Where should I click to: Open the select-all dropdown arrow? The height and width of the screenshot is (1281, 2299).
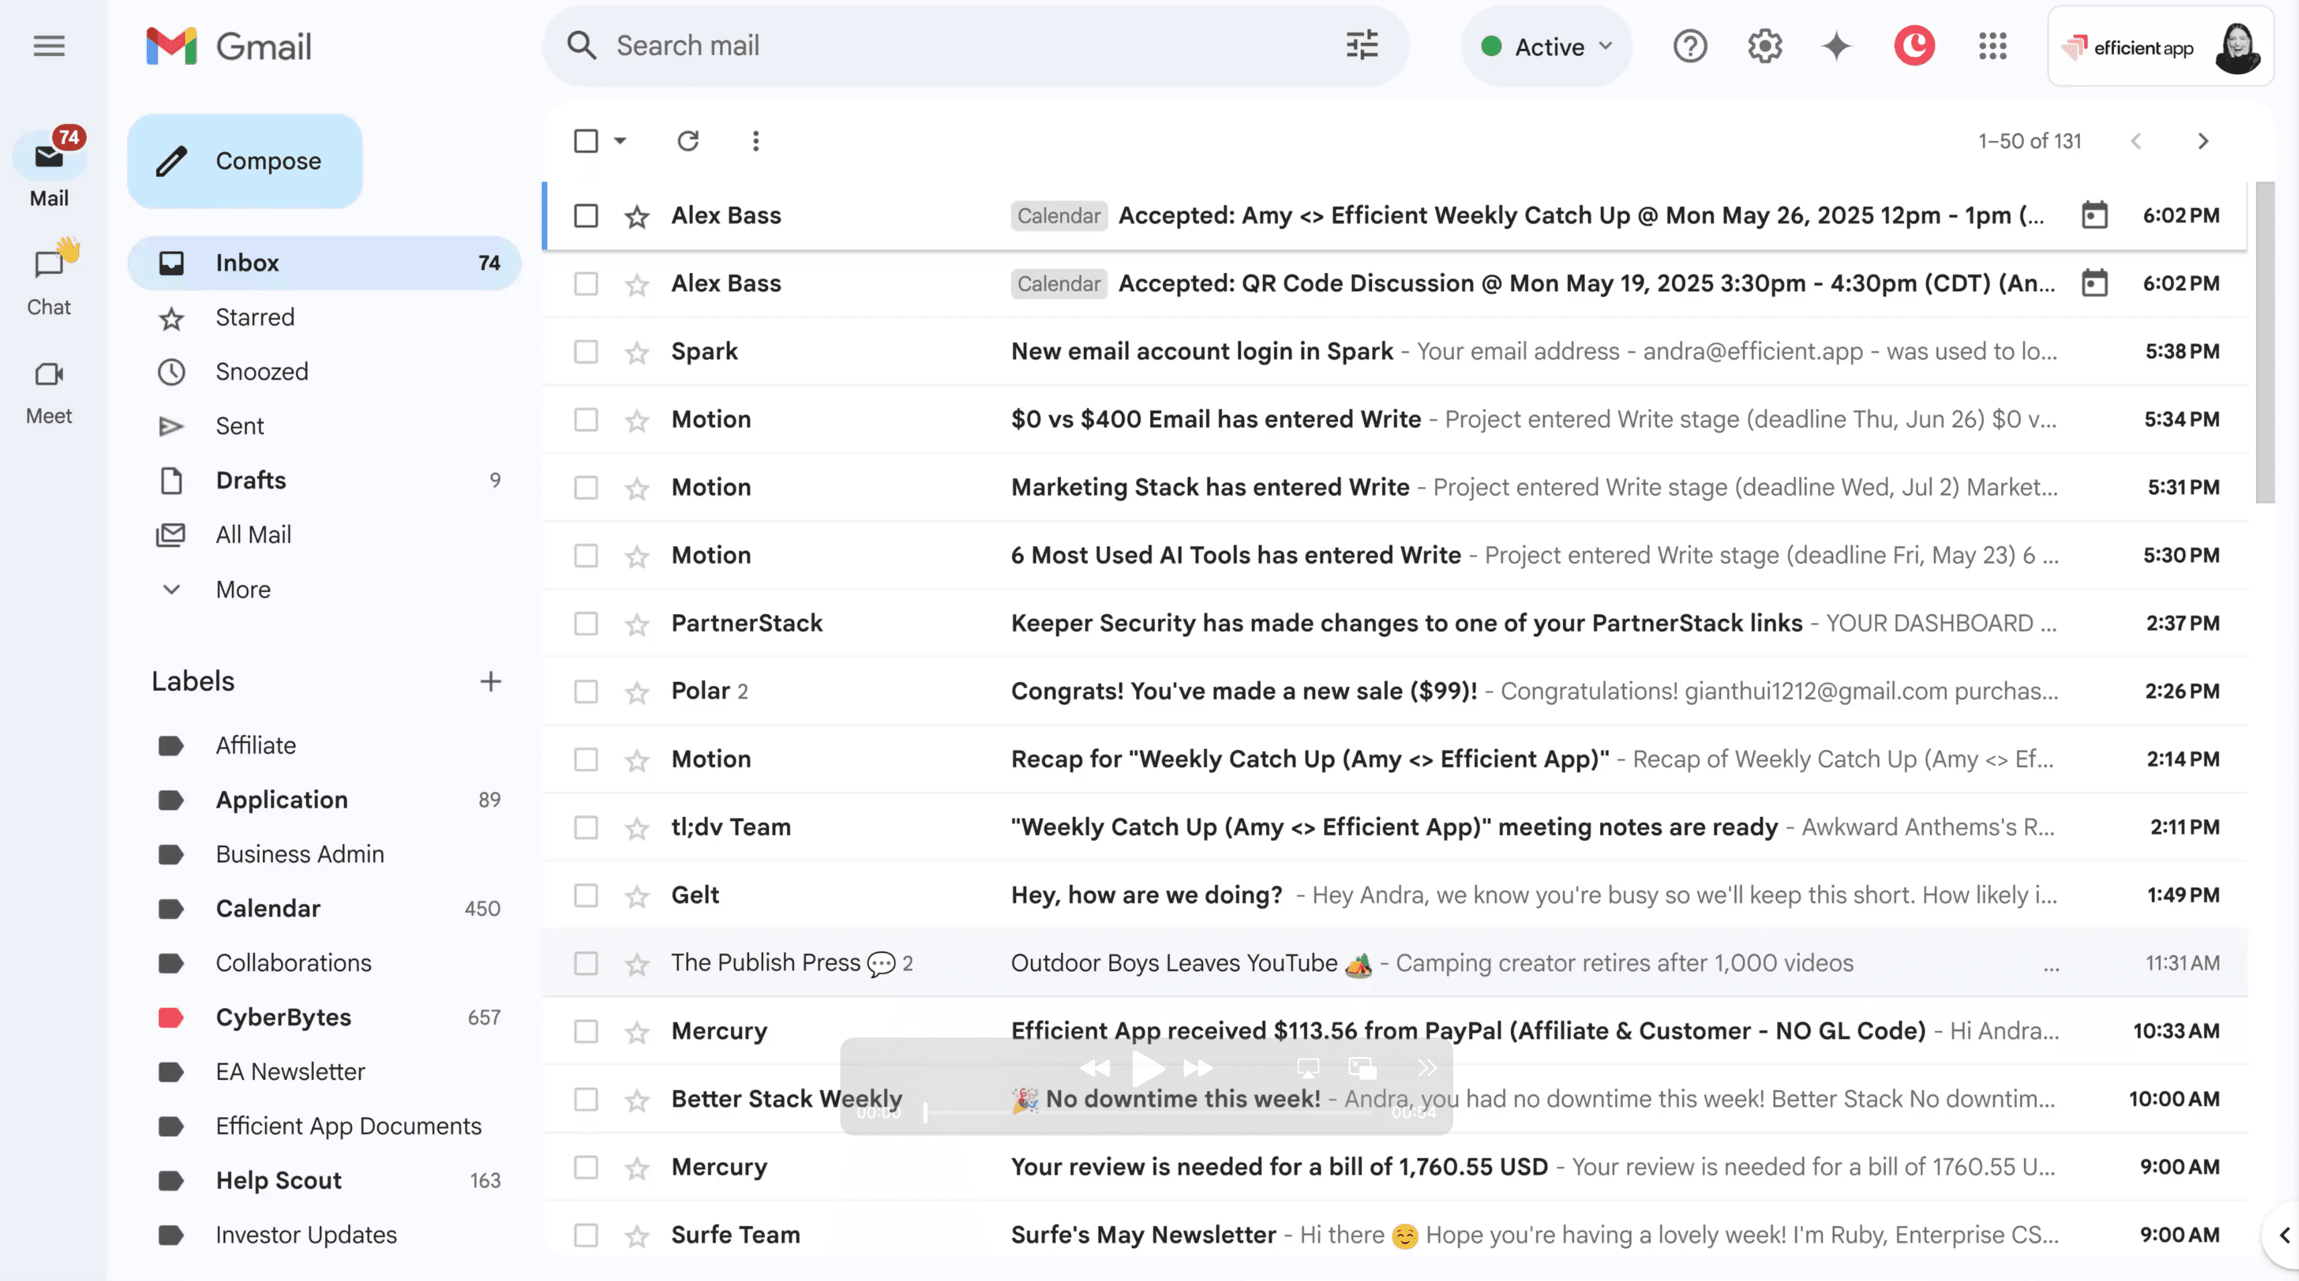click(x=620, y=140)
